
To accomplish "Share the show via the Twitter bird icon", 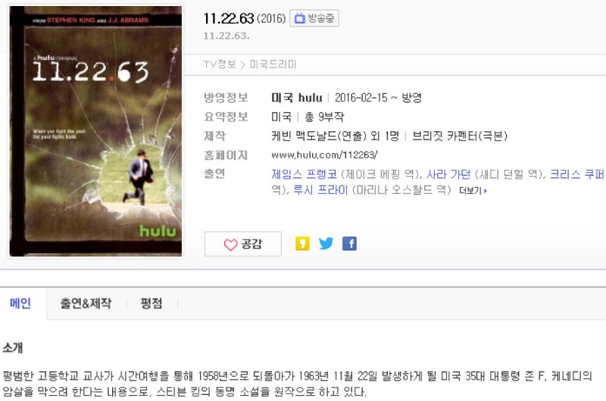I will tap(326, 243).
